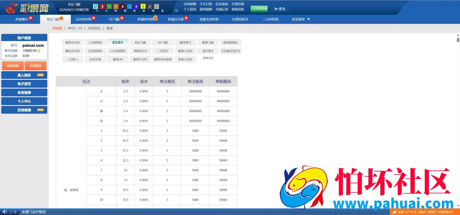Click the 在线提款 orange button
Viewport: 460px width, 215px height.
click(35, 66)
